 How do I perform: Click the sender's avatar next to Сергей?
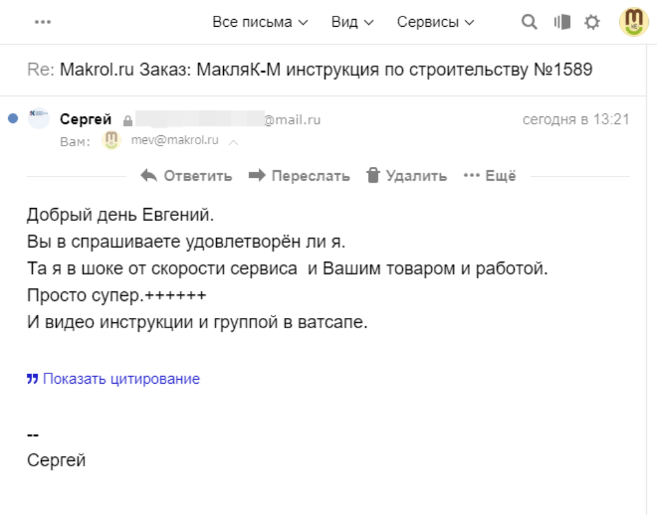38,119
